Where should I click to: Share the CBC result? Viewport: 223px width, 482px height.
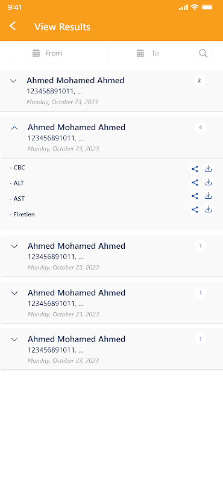click(x=195, y=169)
